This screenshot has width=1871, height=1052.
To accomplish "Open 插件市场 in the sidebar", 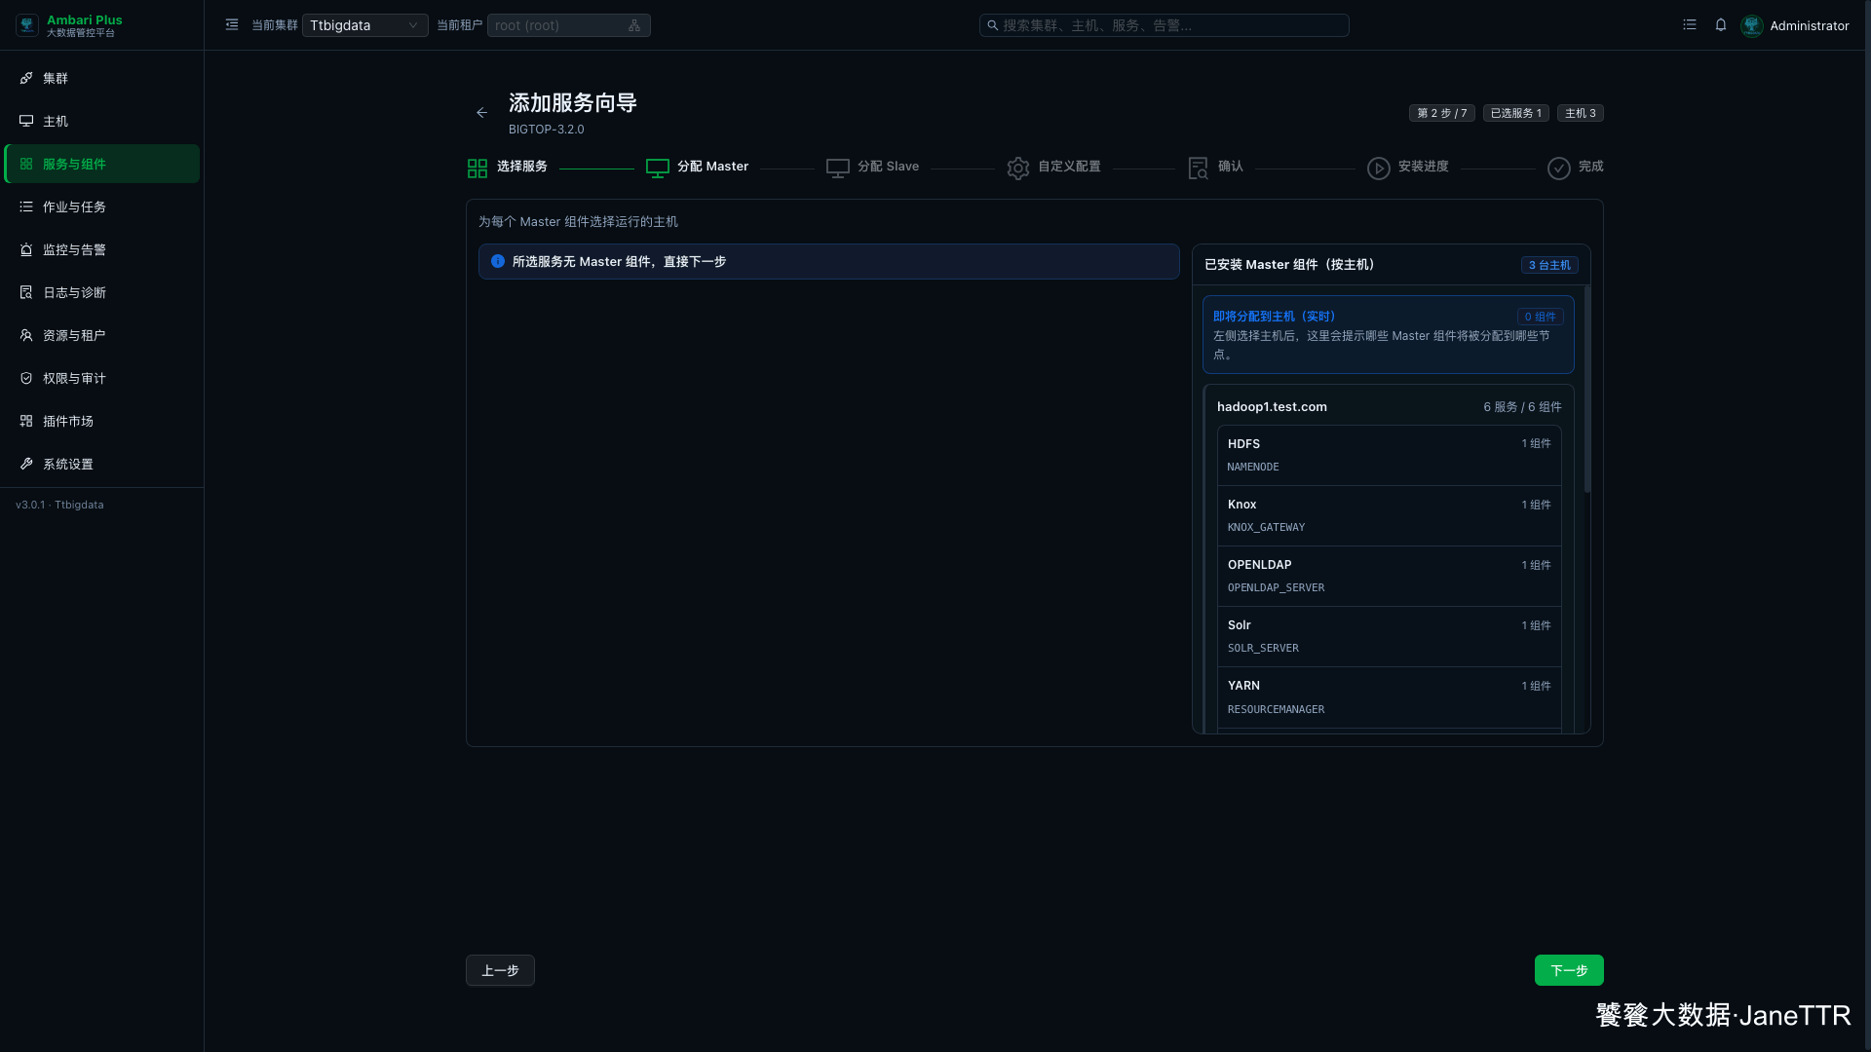I will click(x=102, y=421).
